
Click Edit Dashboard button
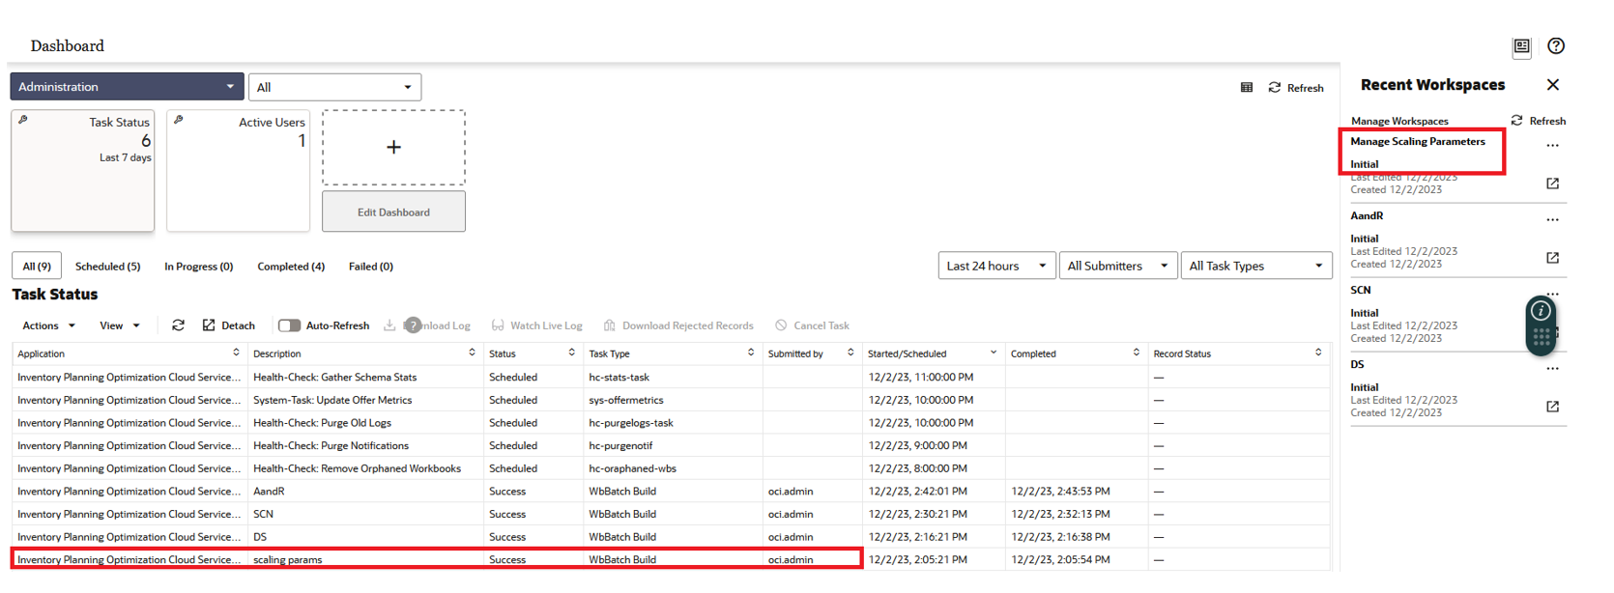tap(393, 212)
